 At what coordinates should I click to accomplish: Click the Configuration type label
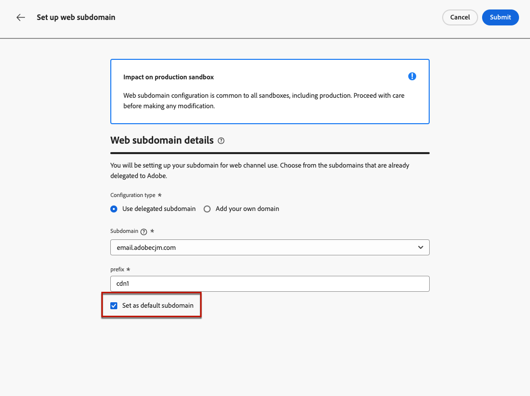coord(133,195)
